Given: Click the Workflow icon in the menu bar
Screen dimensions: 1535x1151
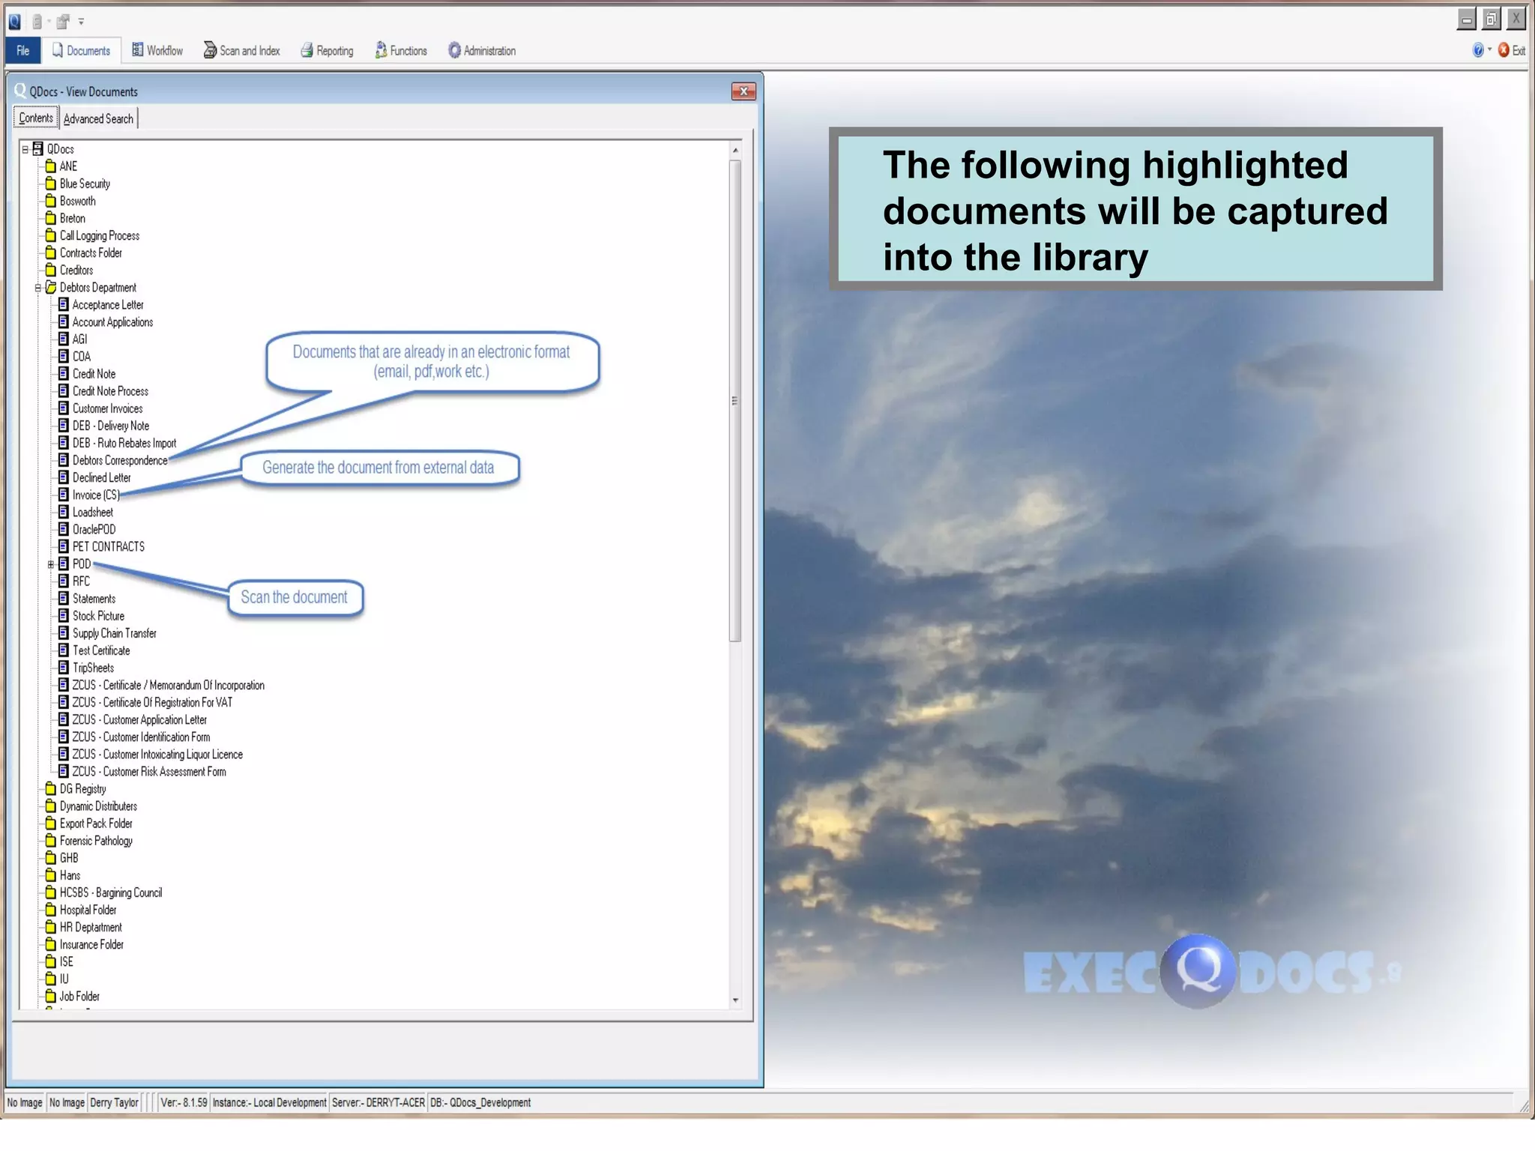Looking at the screenshot, I should coord(137,49).
